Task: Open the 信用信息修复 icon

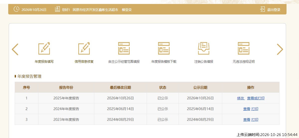Action: (84, 48)
